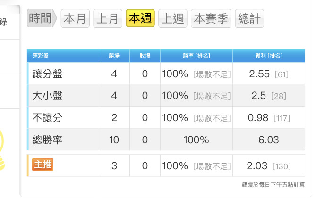Switch to the 上月 tab
The width and height of the screenshot is (316, 198).
(108, 18)
